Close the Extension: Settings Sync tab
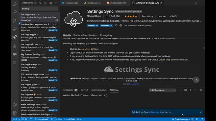216x121 pixels. tap(161, 3)
